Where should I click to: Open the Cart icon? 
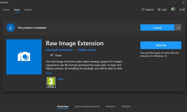click(x=159, y=10)
